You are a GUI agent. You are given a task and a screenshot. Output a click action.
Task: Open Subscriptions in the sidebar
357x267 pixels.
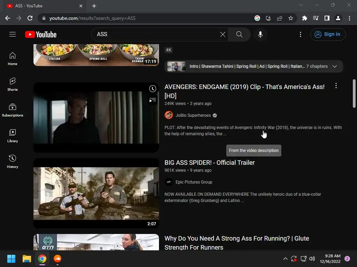pos(13,110)
